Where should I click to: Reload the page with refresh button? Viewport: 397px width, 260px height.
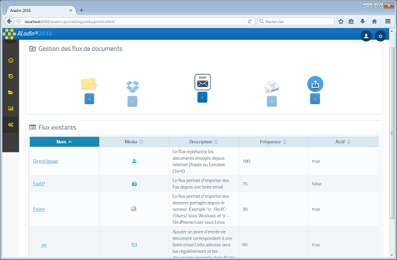pos(249,22)
